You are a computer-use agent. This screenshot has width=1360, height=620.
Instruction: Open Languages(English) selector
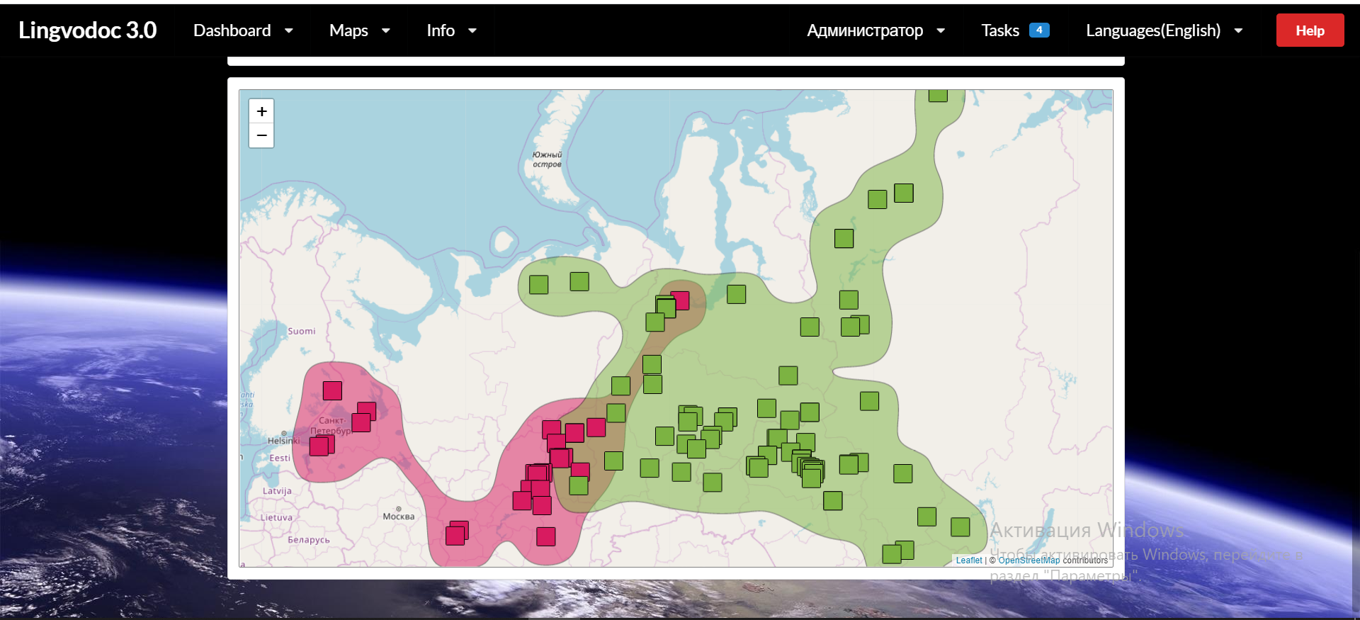pyautogui.click(x=1164, y=30)
